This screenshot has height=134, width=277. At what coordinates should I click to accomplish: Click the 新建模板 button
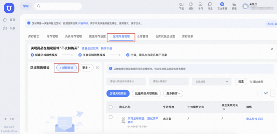click(x=66, y=67)
